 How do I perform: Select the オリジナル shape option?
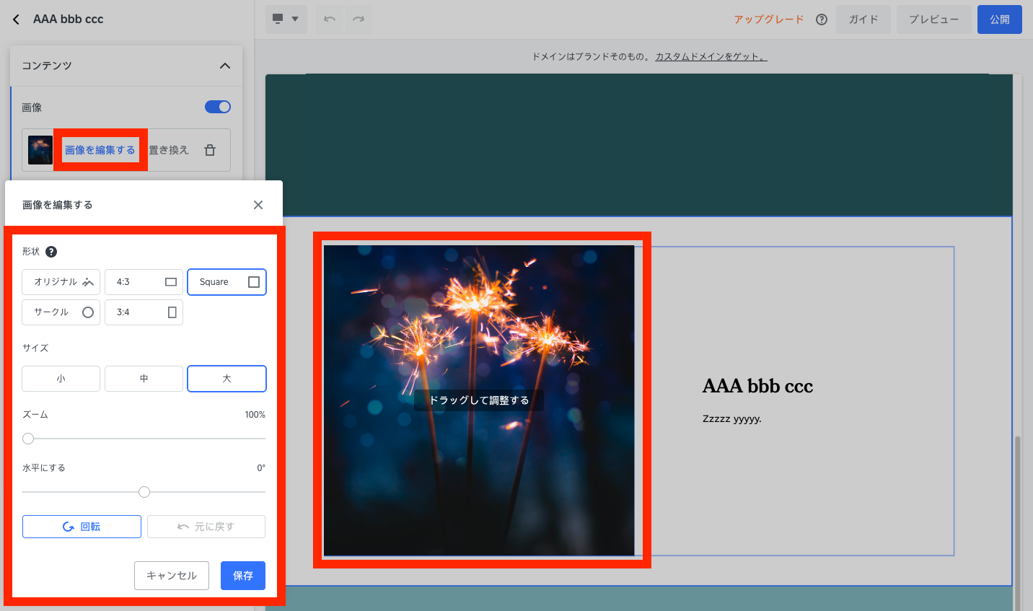[61, 282]
